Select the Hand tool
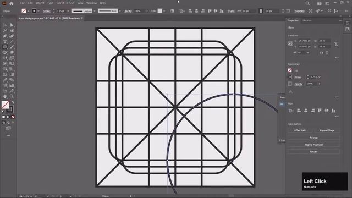Viewport: 352px width, 198px height. 5,97
